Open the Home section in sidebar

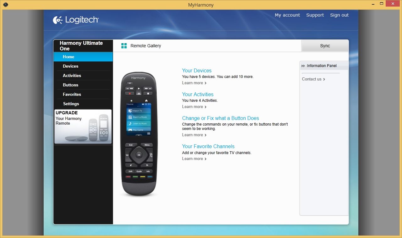(83, 57)
